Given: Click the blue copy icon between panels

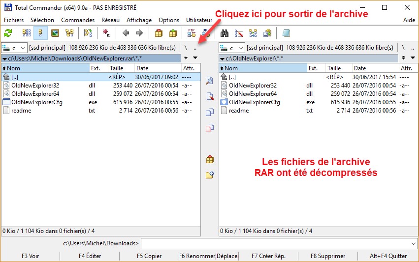Looking at the screenshot, I should point(210,112).
